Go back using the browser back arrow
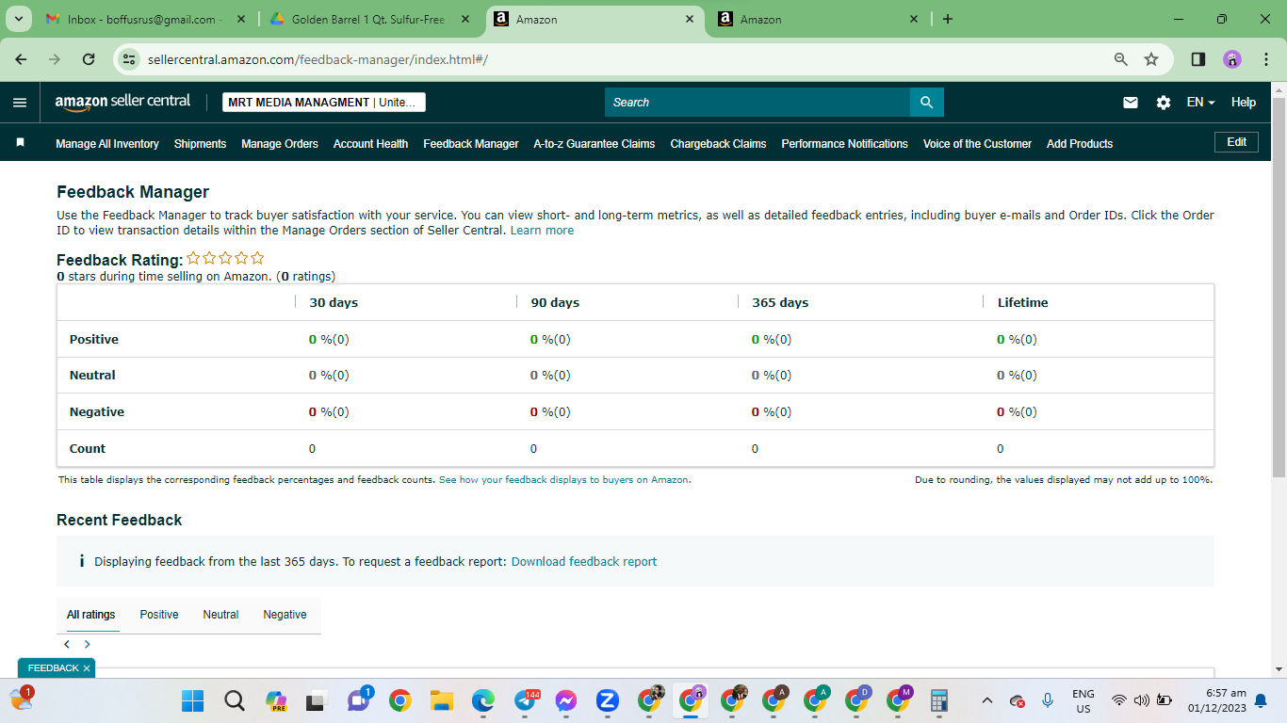The width and height of the screenshot is (1287, 723). click(21, 59)
